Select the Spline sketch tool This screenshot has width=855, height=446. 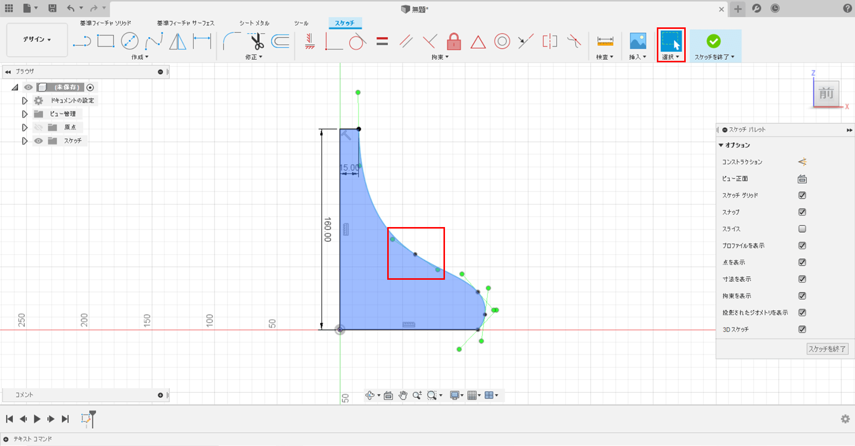[154, 41]
